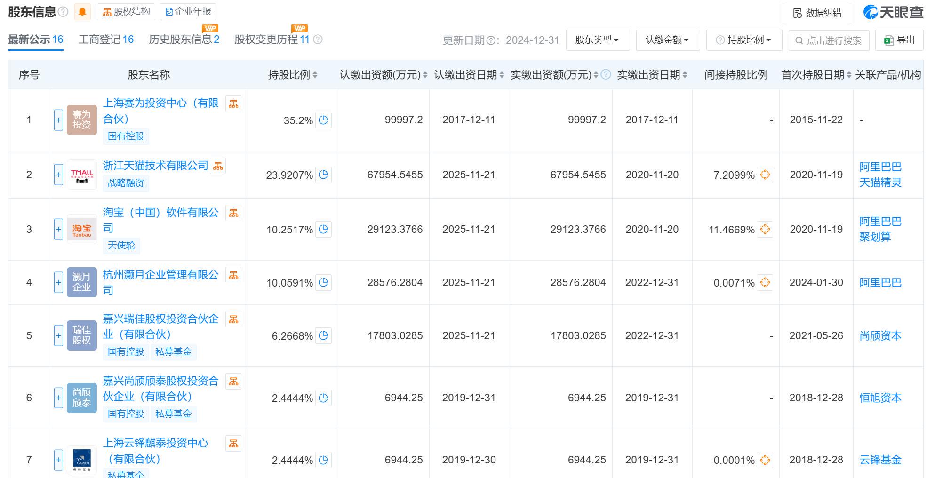Click equity structure icon for 淘宝（中国）软件
927x478 pixels.
point(233,213)
